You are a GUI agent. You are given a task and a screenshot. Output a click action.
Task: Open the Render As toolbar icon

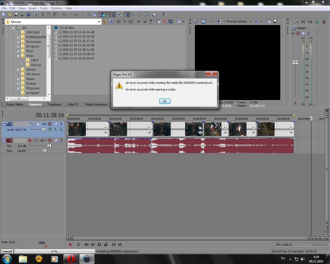tap(29, 14)
